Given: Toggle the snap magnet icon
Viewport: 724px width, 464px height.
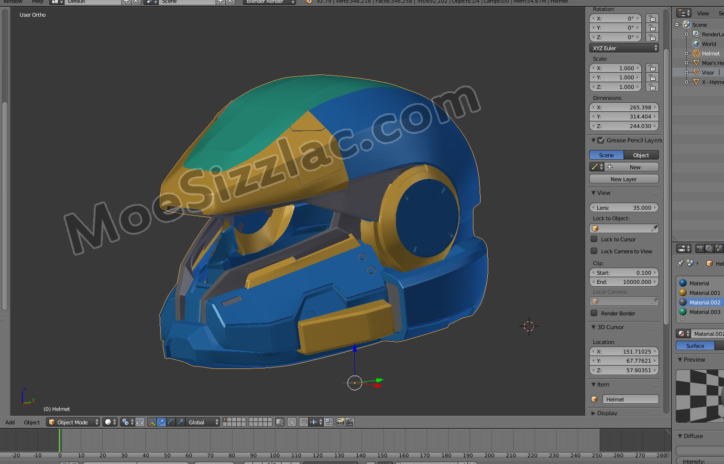Looking at the screenshot, I should point(303,422).
